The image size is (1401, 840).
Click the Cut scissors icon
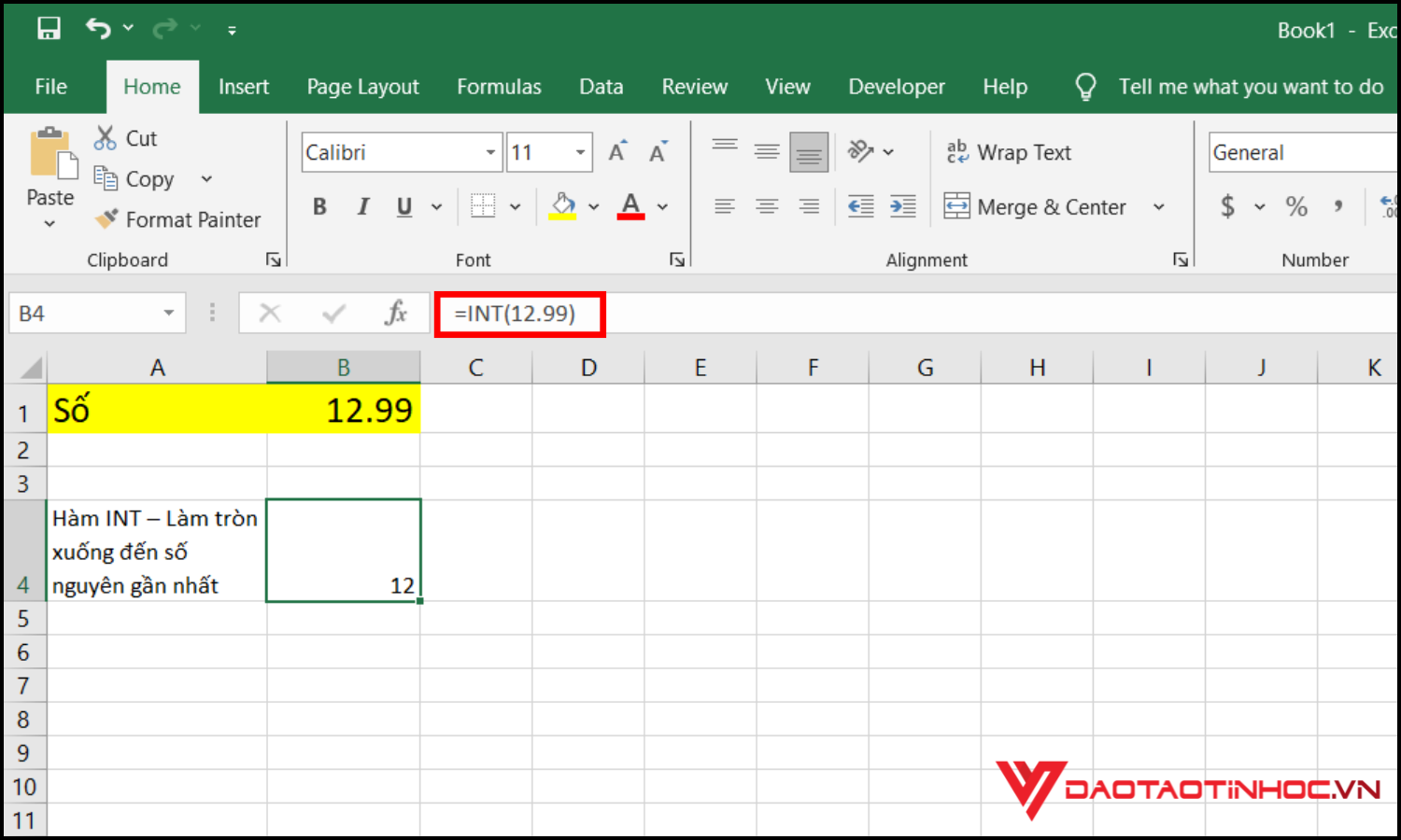coord(106,138)
